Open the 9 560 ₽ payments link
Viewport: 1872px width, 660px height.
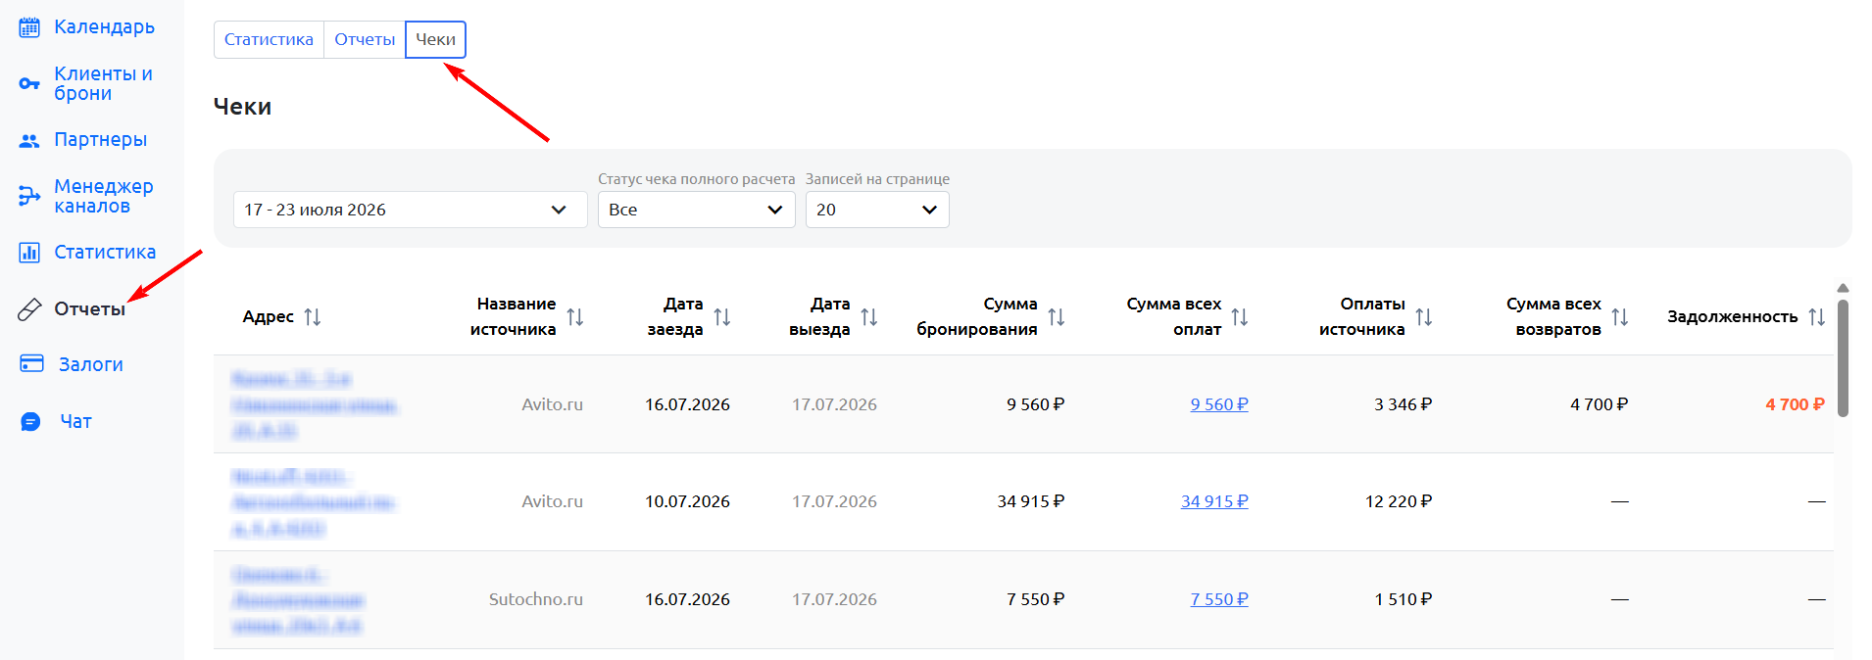[x=1219, y=404]
